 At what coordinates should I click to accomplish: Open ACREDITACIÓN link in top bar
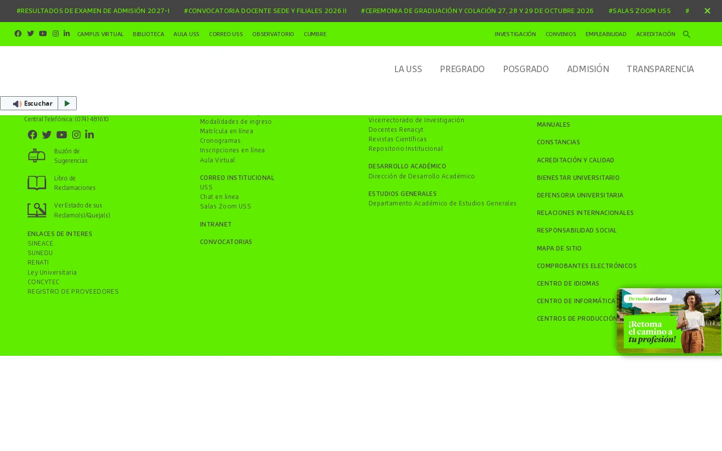click(655, 34)
